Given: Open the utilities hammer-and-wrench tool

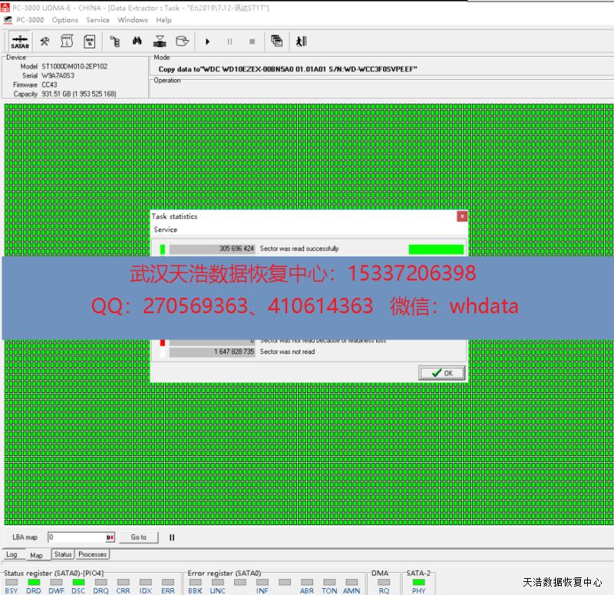Looking at the screenshot, I should 45,41.
